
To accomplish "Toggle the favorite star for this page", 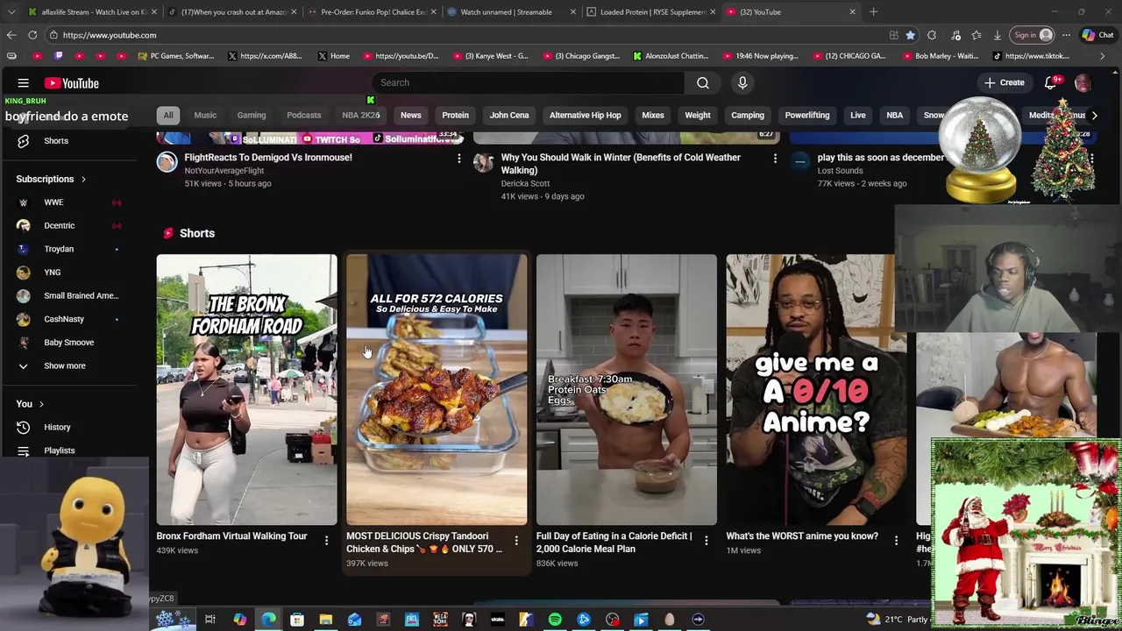I will 911,35.
